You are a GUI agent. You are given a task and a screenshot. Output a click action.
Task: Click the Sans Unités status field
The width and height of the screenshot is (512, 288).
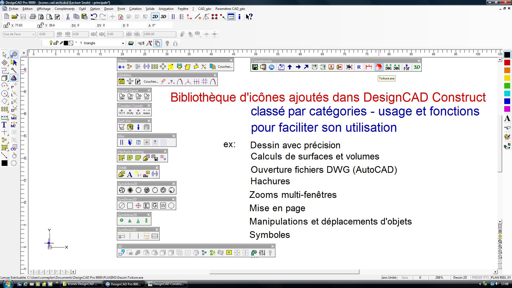coord(389,278)
